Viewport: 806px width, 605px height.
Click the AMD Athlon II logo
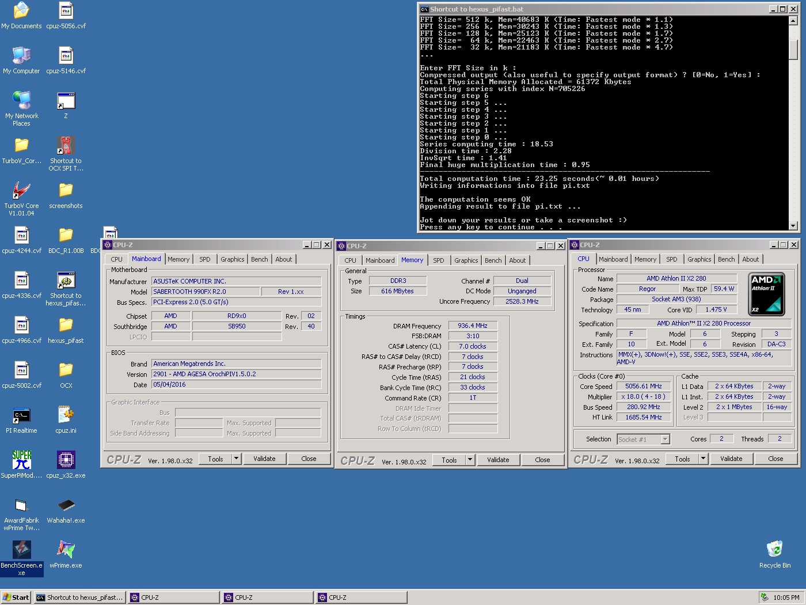[766, 294]
